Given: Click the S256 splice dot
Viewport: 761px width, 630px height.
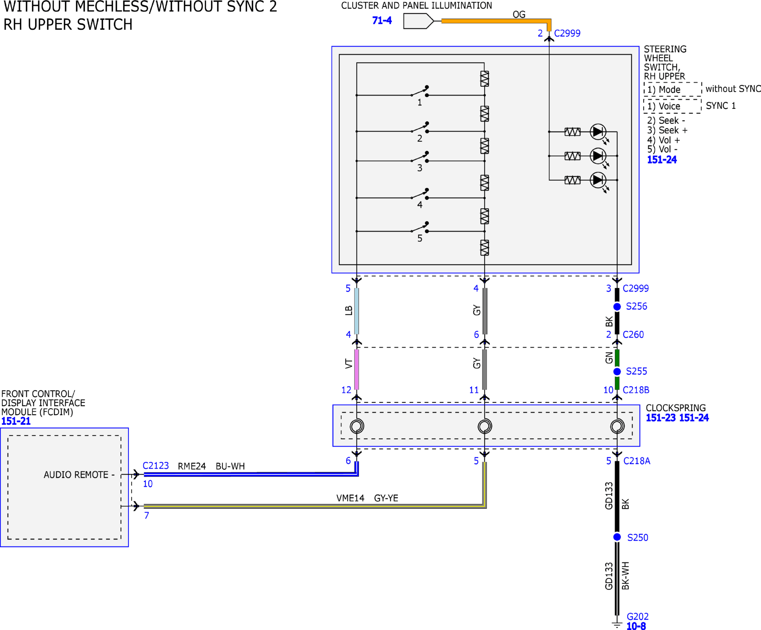Looking at the screenshot, I should (617, 306).
